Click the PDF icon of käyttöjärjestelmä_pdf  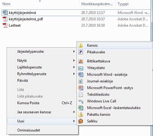pyautogui.click(x=5, y=19)
